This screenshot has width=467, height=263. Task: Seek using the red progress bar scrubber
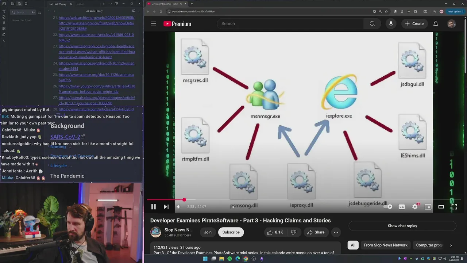[184, 200]
